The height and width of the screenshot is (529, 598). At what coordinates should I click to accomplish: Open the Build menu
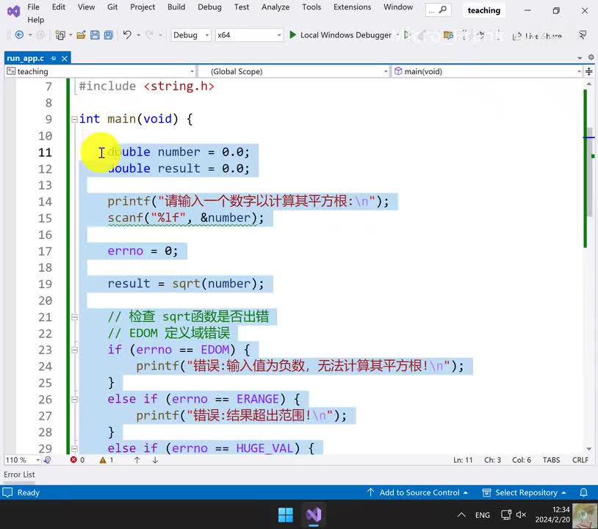click(176, 7)
